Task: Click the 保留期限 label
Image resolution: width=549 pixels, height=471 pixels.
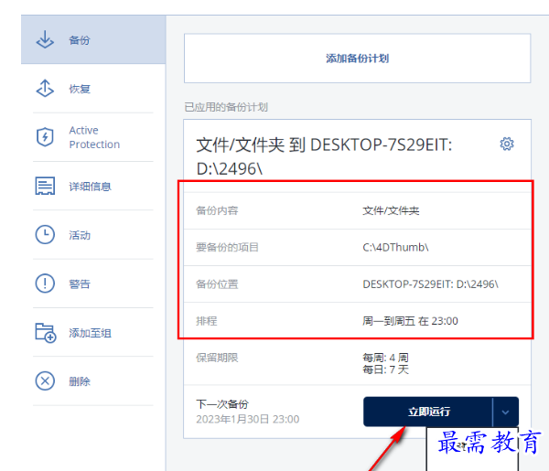Action: (x=217, y=358)
